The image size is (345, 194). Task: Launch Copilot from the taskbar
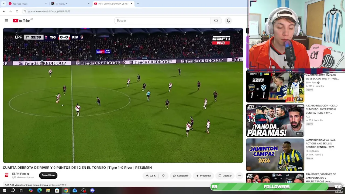point(30,190)
